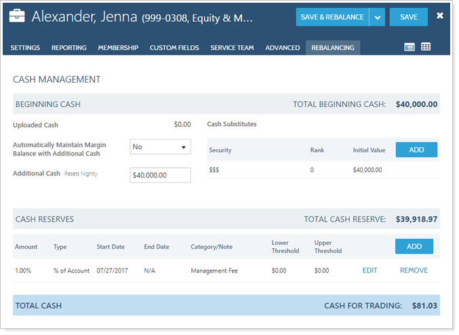
Task: Add a new cash substitute
Action: [x=416, y=150]
